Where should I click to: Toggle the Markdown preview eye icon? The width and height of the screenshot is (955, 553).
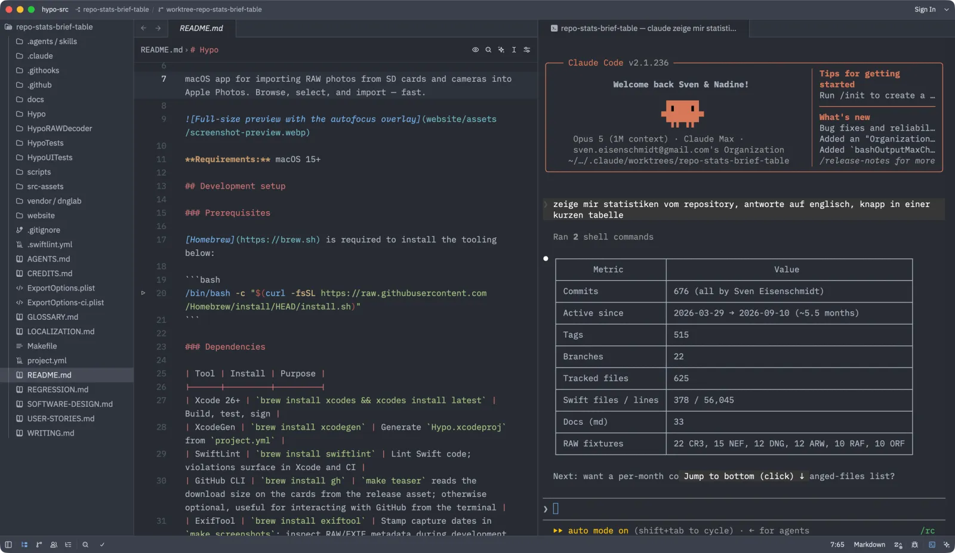(x=475, y=50)
